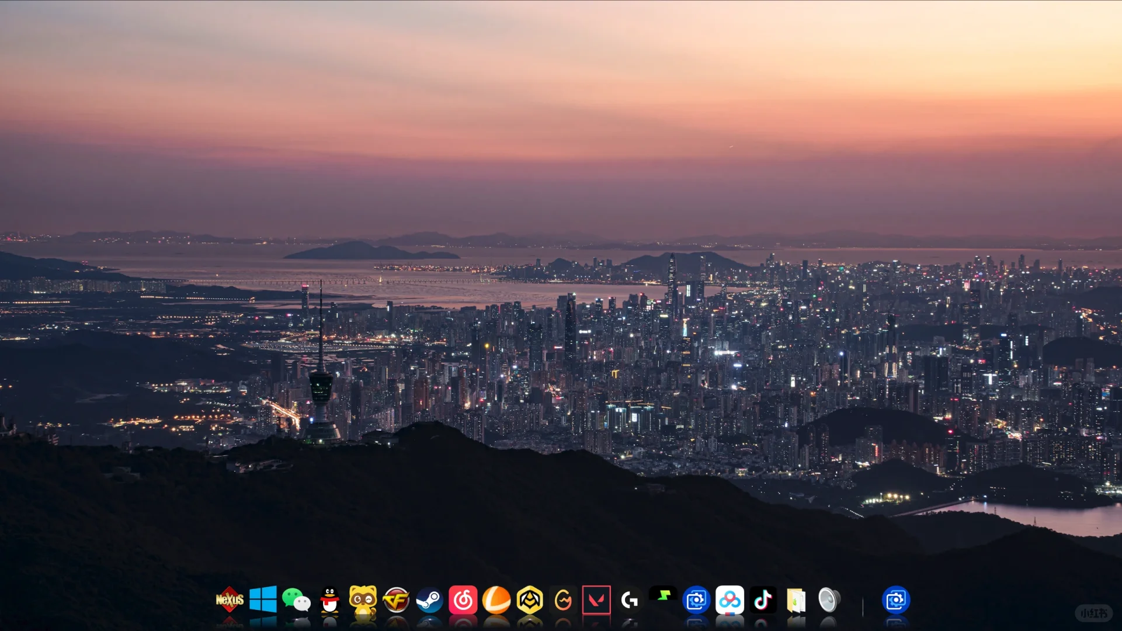Image resolution: width=1122 pixels, height=631 pixels.
Task: Open Steam from the dock
Action: 430,600
